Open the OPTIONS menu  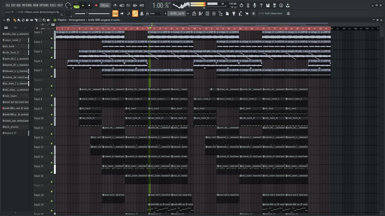[x=44, y=5]
